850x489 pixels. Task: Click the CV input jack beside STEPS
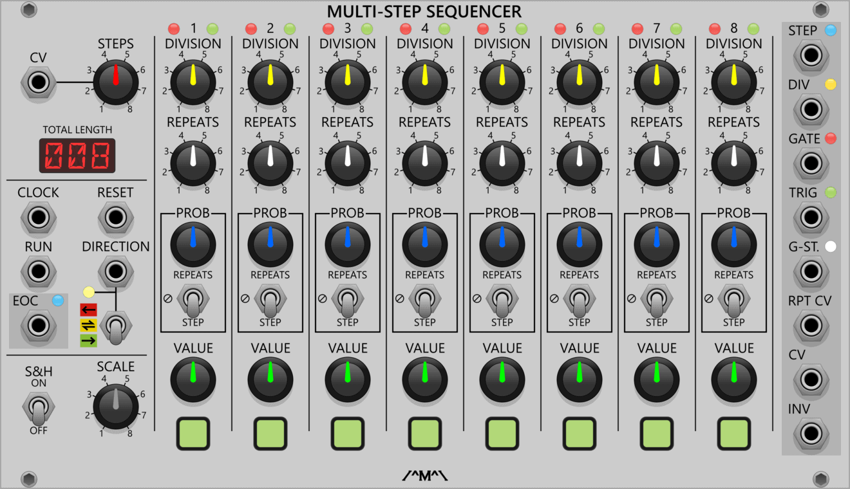point(39,82)
